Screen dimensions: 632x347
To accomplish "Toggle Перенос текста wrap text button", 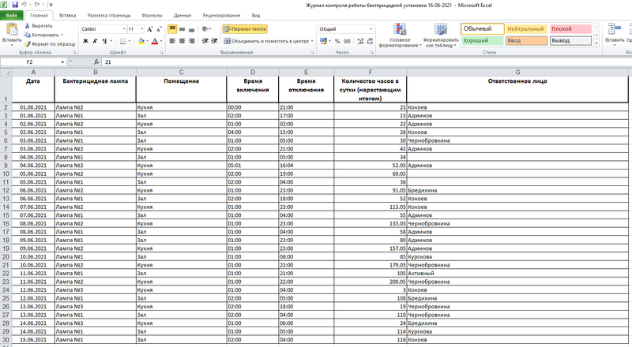I will point(245,29).
